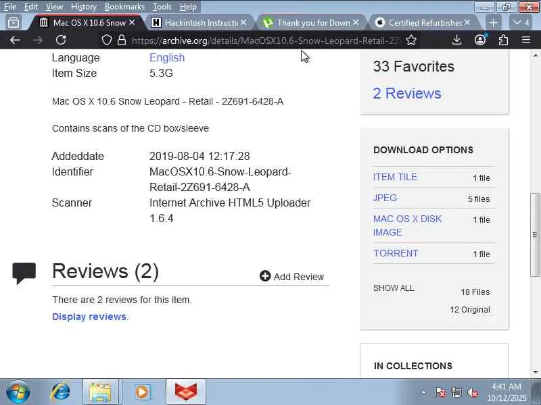Click the scrollbar down arrow
541x405 pixels.
[x=536, y=373]
